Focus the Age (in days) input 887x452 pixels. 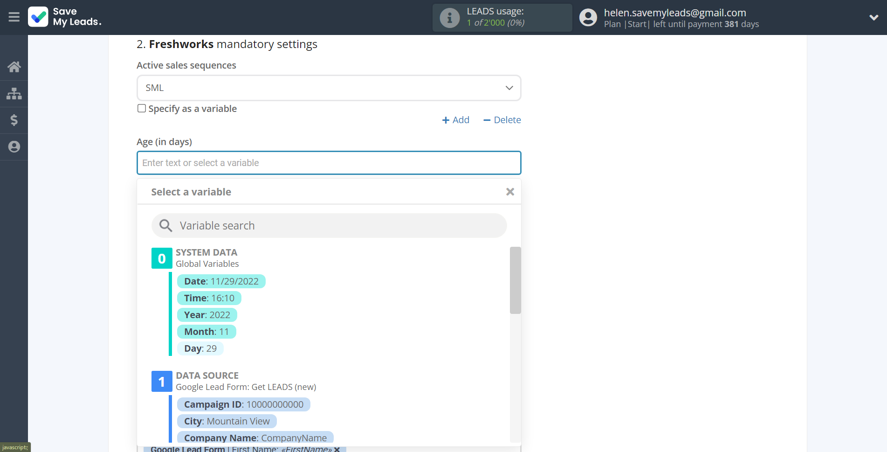pyautogui.click(x=329, y=163)
